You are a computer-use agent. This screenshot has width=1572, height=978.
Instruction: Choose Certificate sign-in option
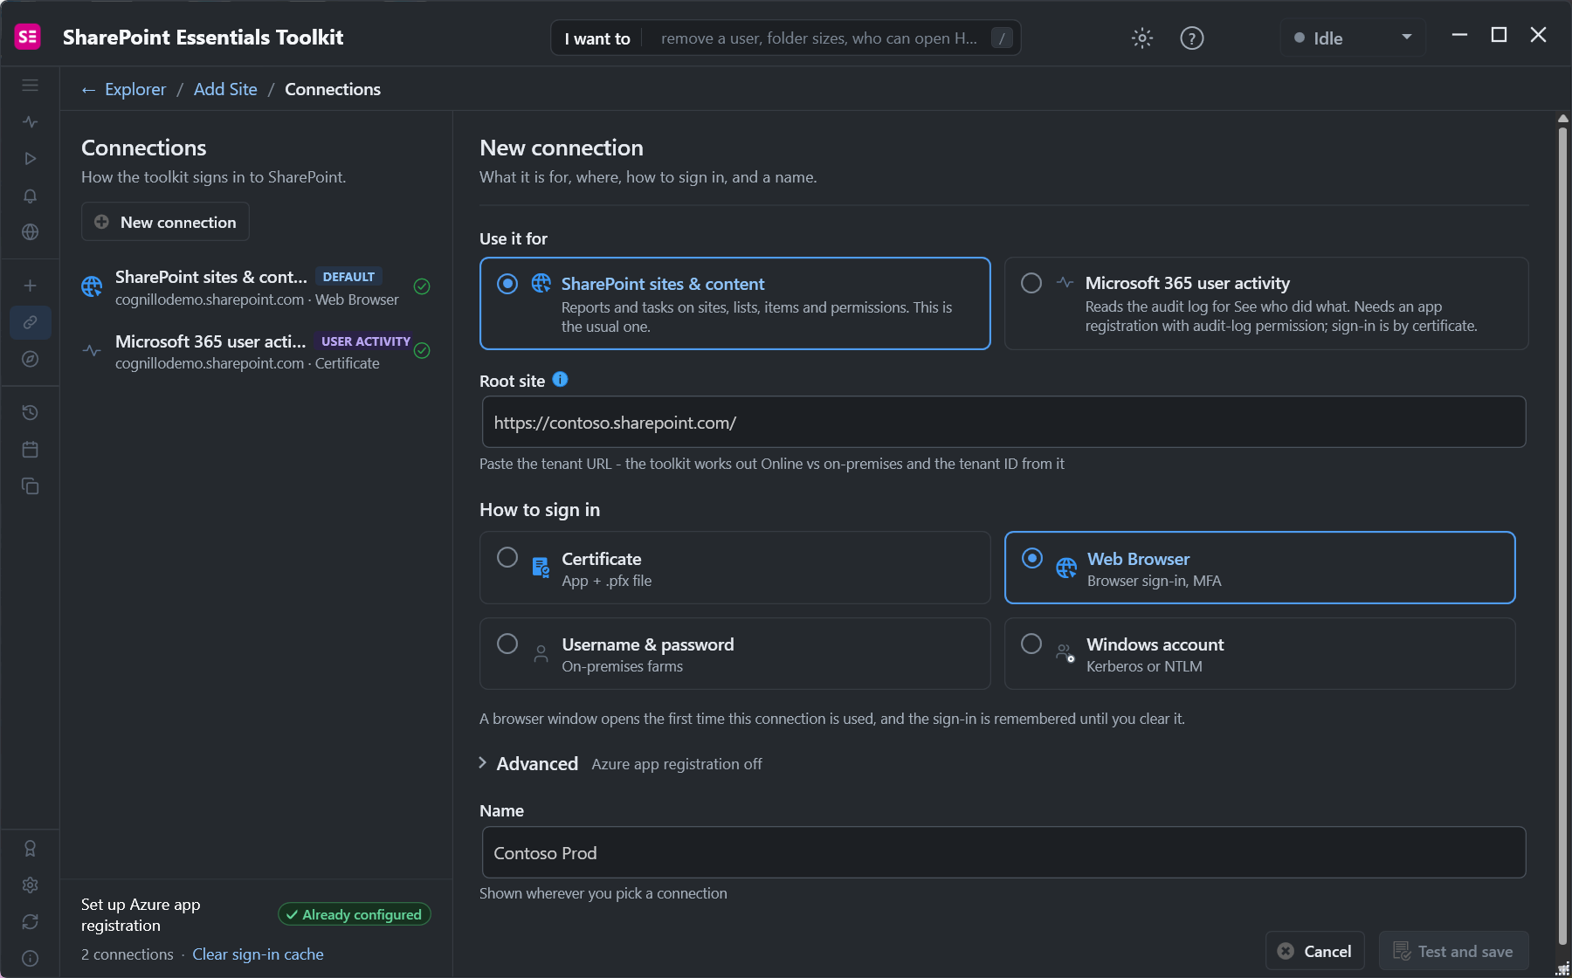735,568
